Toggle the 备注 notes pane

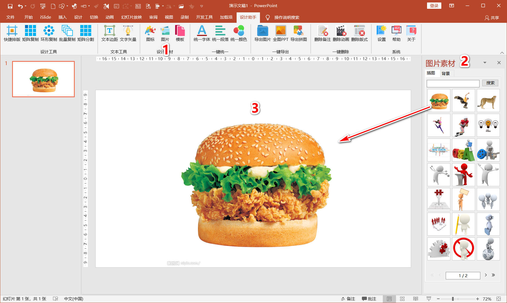[x=348, y=299]
